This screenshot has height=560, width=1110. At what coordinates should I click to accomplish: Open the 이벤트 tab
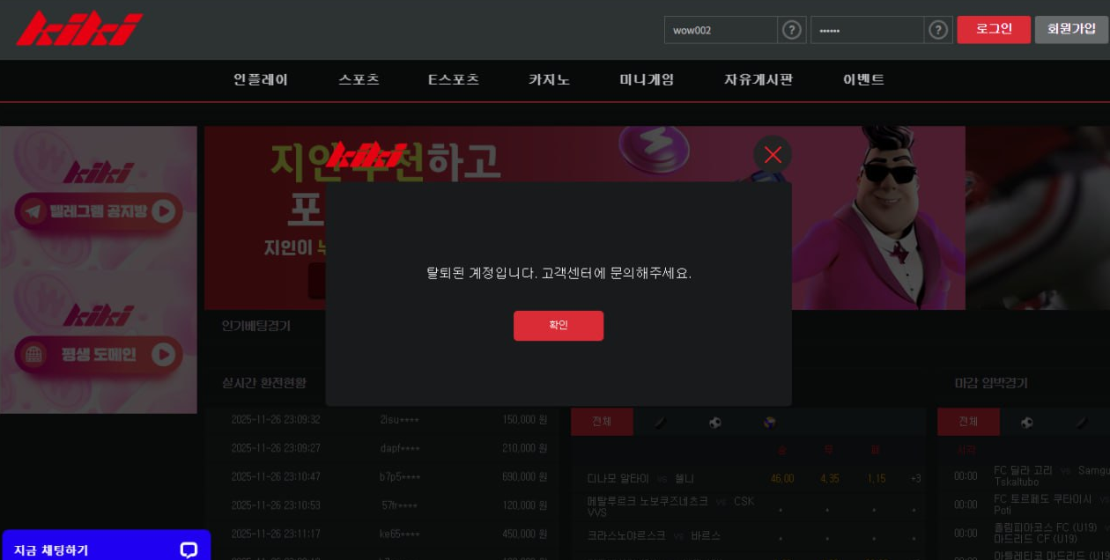[x=862, y=79]
